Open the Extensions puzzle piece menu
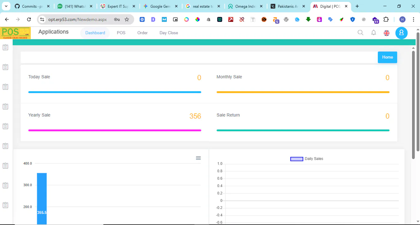420x225 pixels. pos(386,19)
